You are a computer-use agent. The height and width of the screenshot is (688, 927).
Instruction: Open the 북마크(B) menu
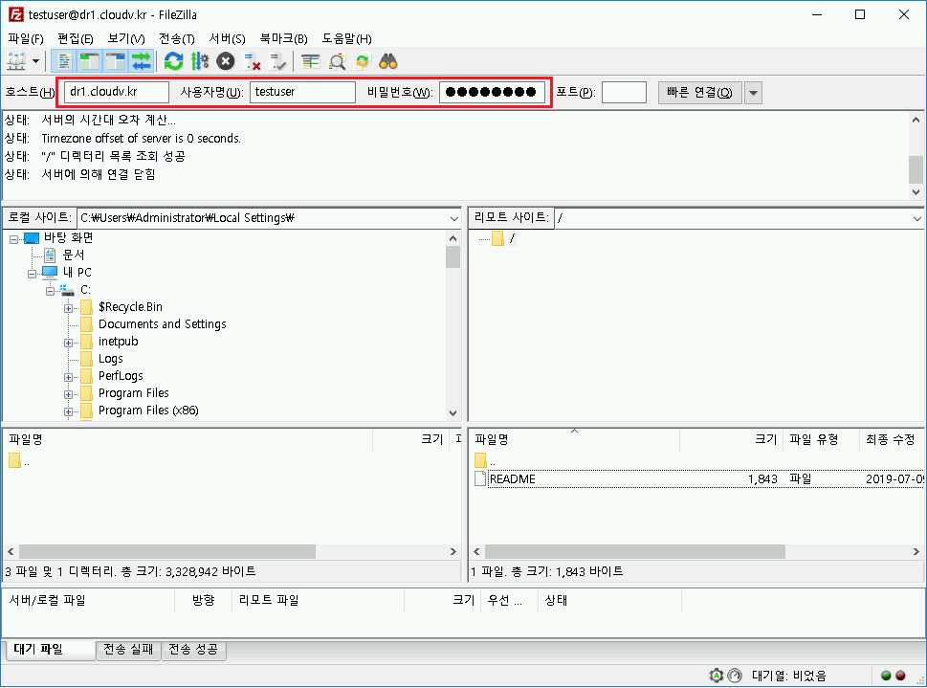284,38
